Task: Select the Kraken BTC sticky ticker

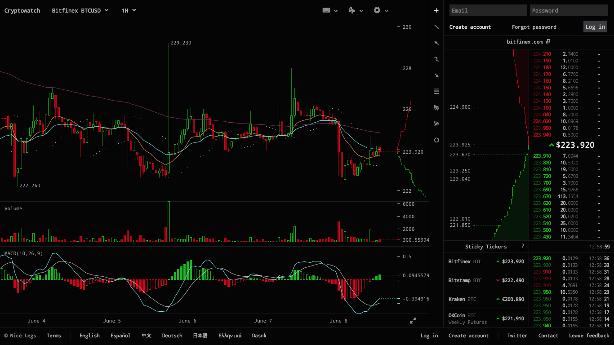Action: [486, 299]
